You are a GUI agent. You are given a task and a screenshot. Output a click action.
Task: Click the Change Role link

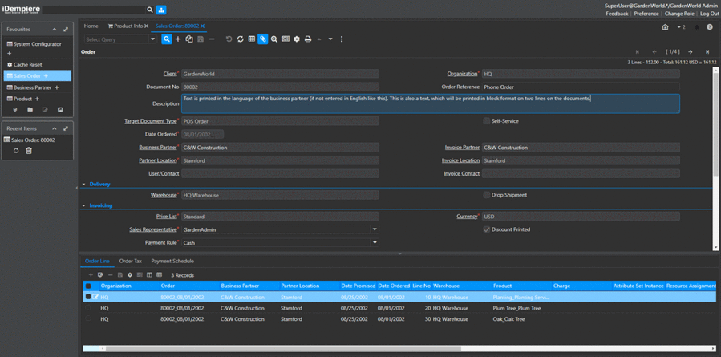[x=679, y=14]
